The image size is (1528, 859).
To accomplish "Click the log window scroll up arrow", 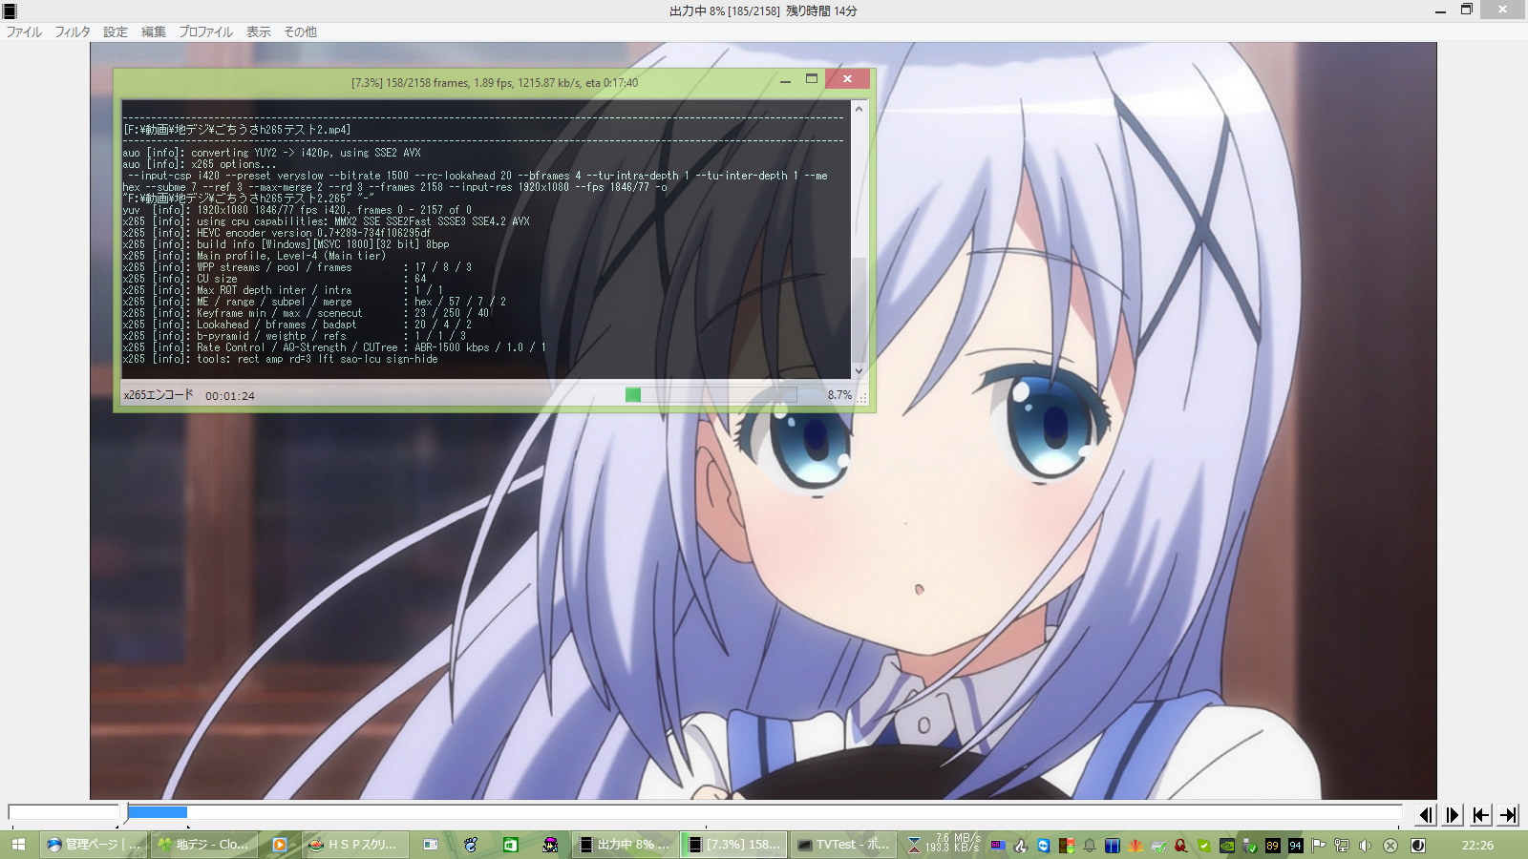I will (x=859, y=109).
